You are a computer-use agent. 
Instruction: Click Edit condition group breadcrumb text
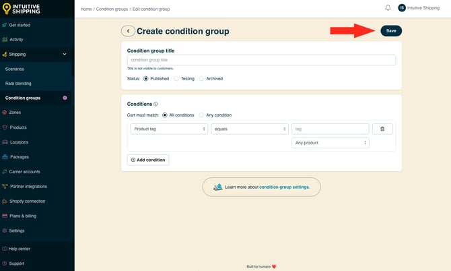151,9
